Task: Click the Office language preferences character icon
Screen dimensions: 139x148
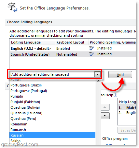Action: click(x=12, y=8)
